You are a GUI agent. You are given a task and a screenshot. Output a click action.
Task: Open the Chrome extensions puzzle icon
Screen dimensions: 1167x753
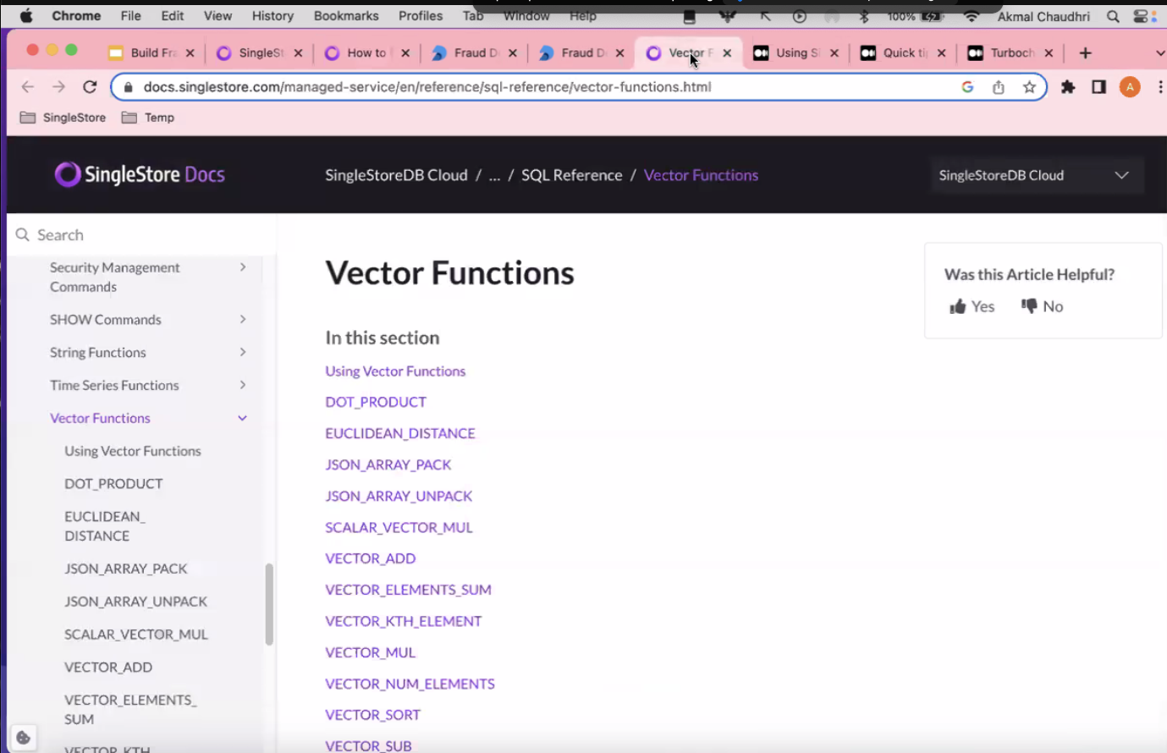coord(1068,87)
